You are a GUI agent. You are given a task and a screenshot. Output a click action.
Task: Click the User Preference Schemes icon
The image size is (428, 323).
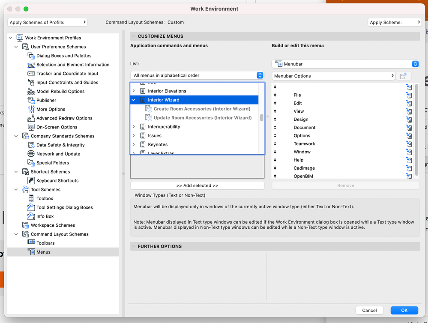click(25, 47)
